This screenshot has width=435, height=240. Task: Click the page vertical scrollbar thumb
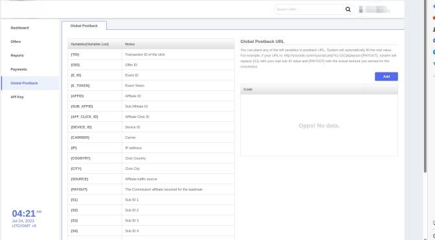[x=425, y=87]
